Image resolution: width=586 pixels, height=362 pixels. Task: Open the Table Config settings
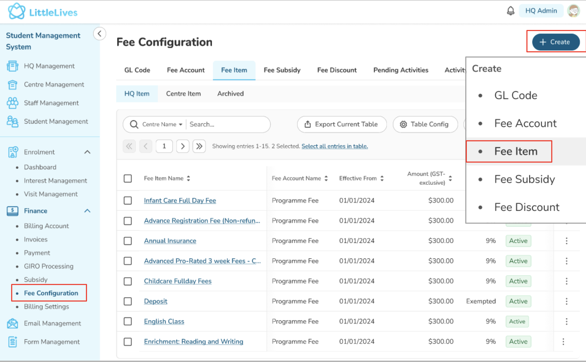coord(425,124)
